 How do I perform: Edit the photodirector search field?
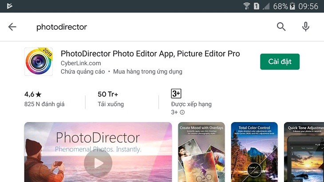(x=62, y=27)
